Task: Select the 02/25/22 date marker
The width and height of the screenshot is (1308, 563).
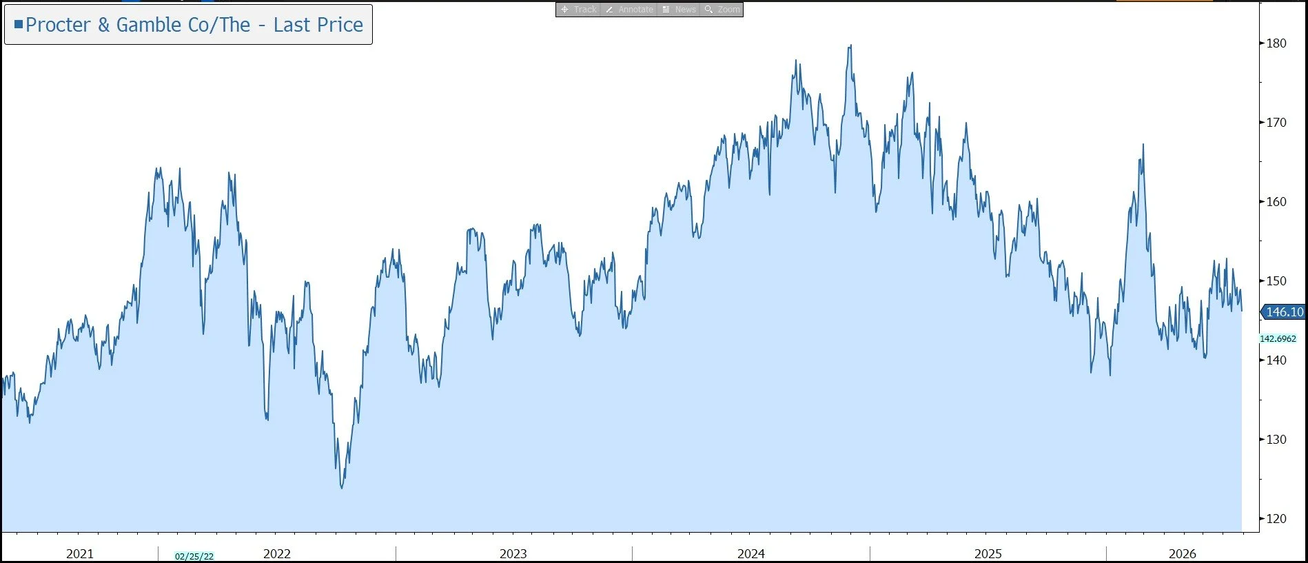Action: pos(194,556)
